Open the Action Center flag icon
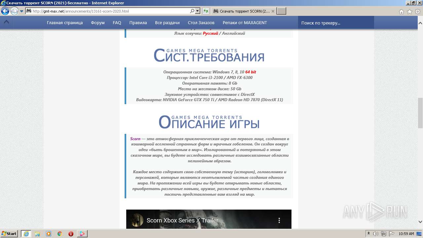423x238 pixels. point(392,234)
